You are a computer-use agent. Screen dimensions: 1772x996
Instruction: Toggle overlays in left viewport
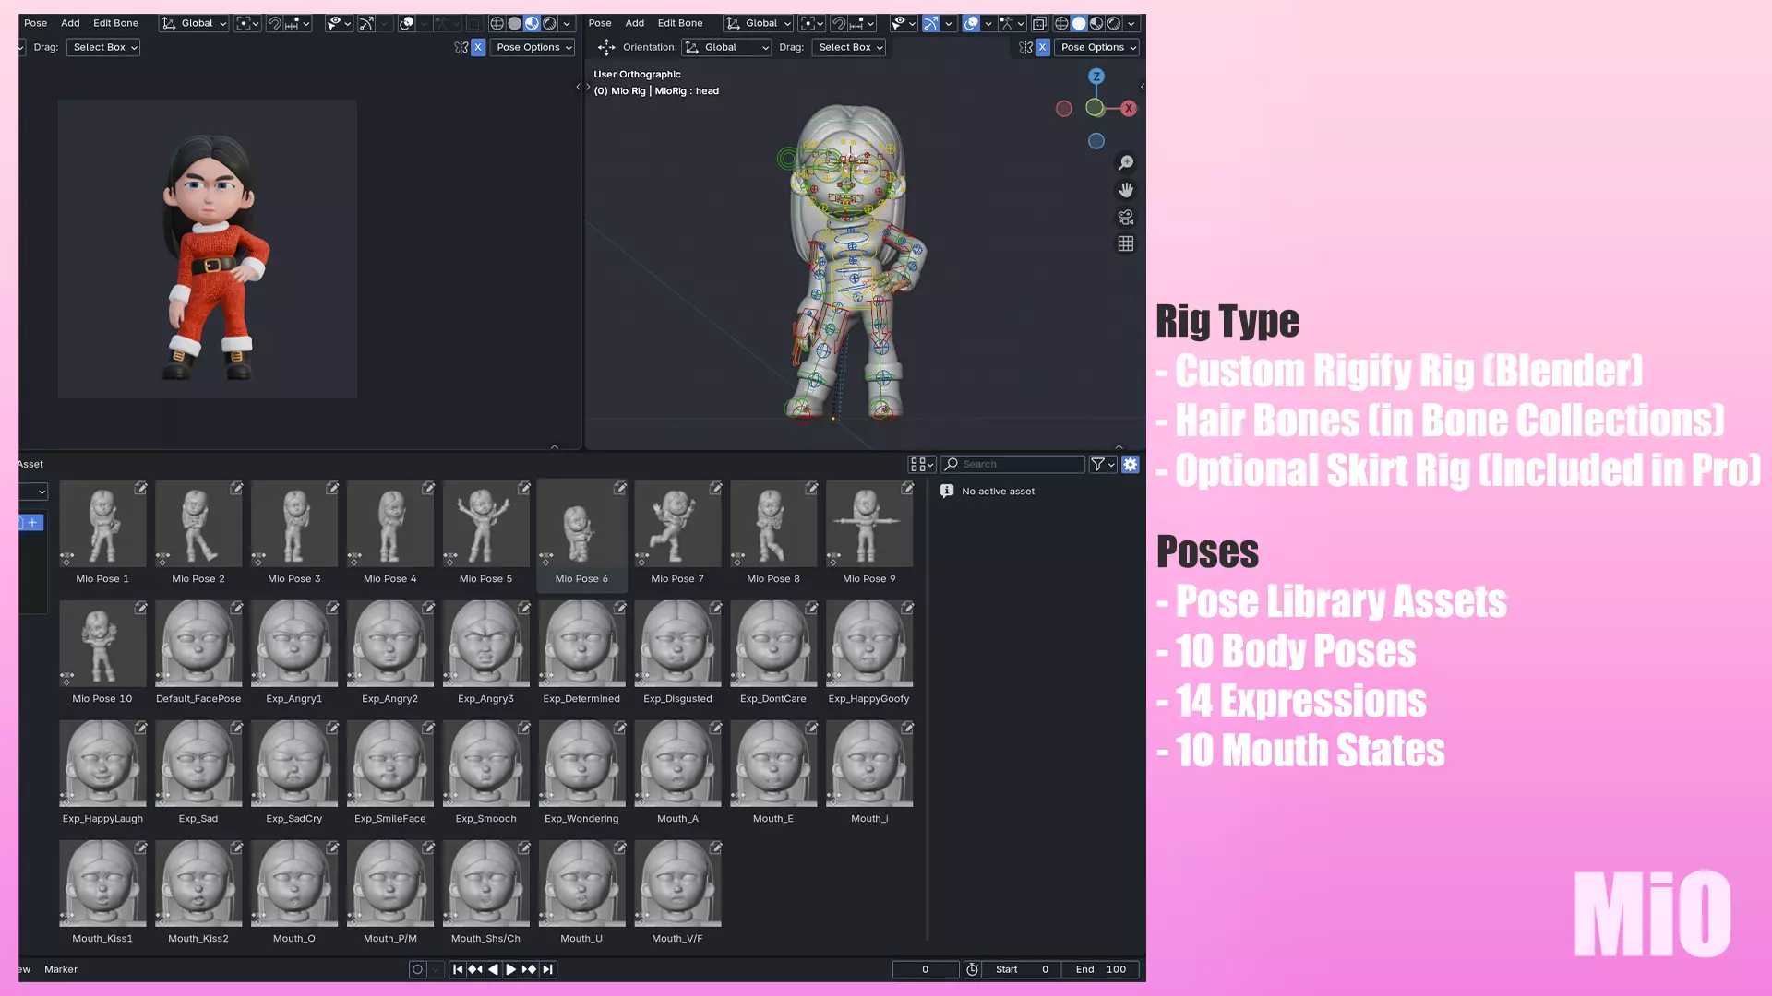tap(406, 23)
